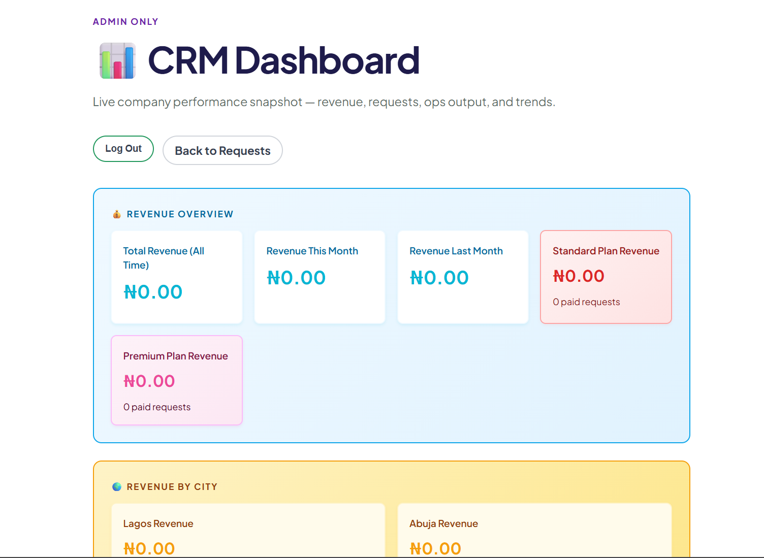
Task: Select the Lagos Revenue card
Action: tap(248, 533)
